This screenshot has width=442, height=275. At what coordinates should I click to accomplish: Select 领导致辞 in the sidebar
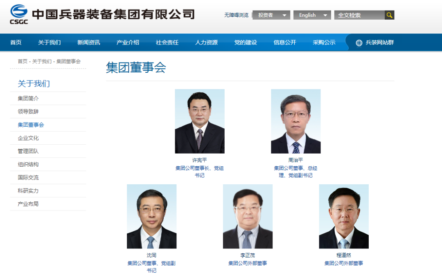27,112
